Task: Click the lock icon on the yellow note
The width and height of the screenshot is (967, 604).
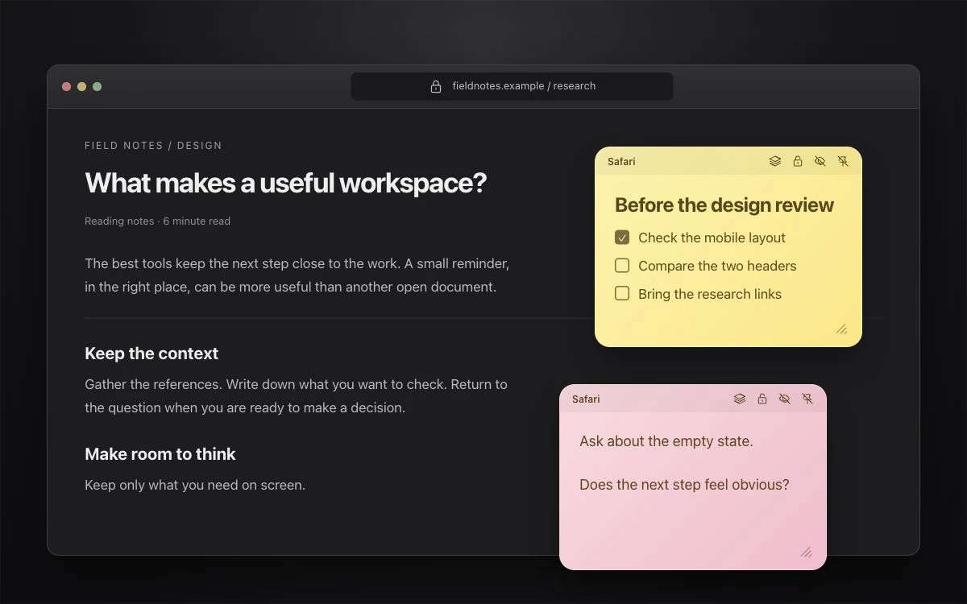Action: coord(798,161)
